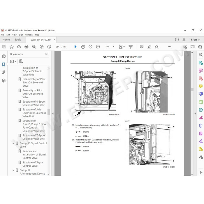Screen dimensions: 204x204
Task: Collapse left navigation pane arrow
Action: click(x=53, y=113)
